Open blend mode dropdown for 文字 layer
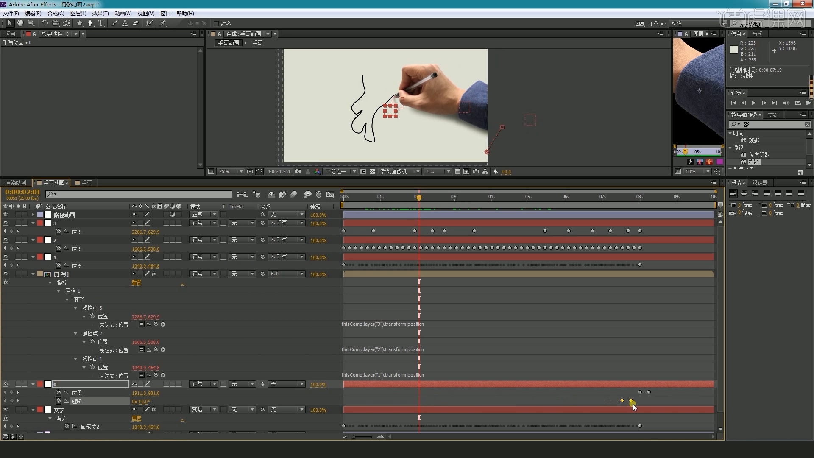 point(204,410)
